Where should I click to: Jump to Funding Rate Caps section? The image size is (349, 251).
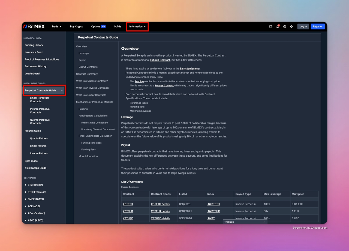[x=91, y=143]
